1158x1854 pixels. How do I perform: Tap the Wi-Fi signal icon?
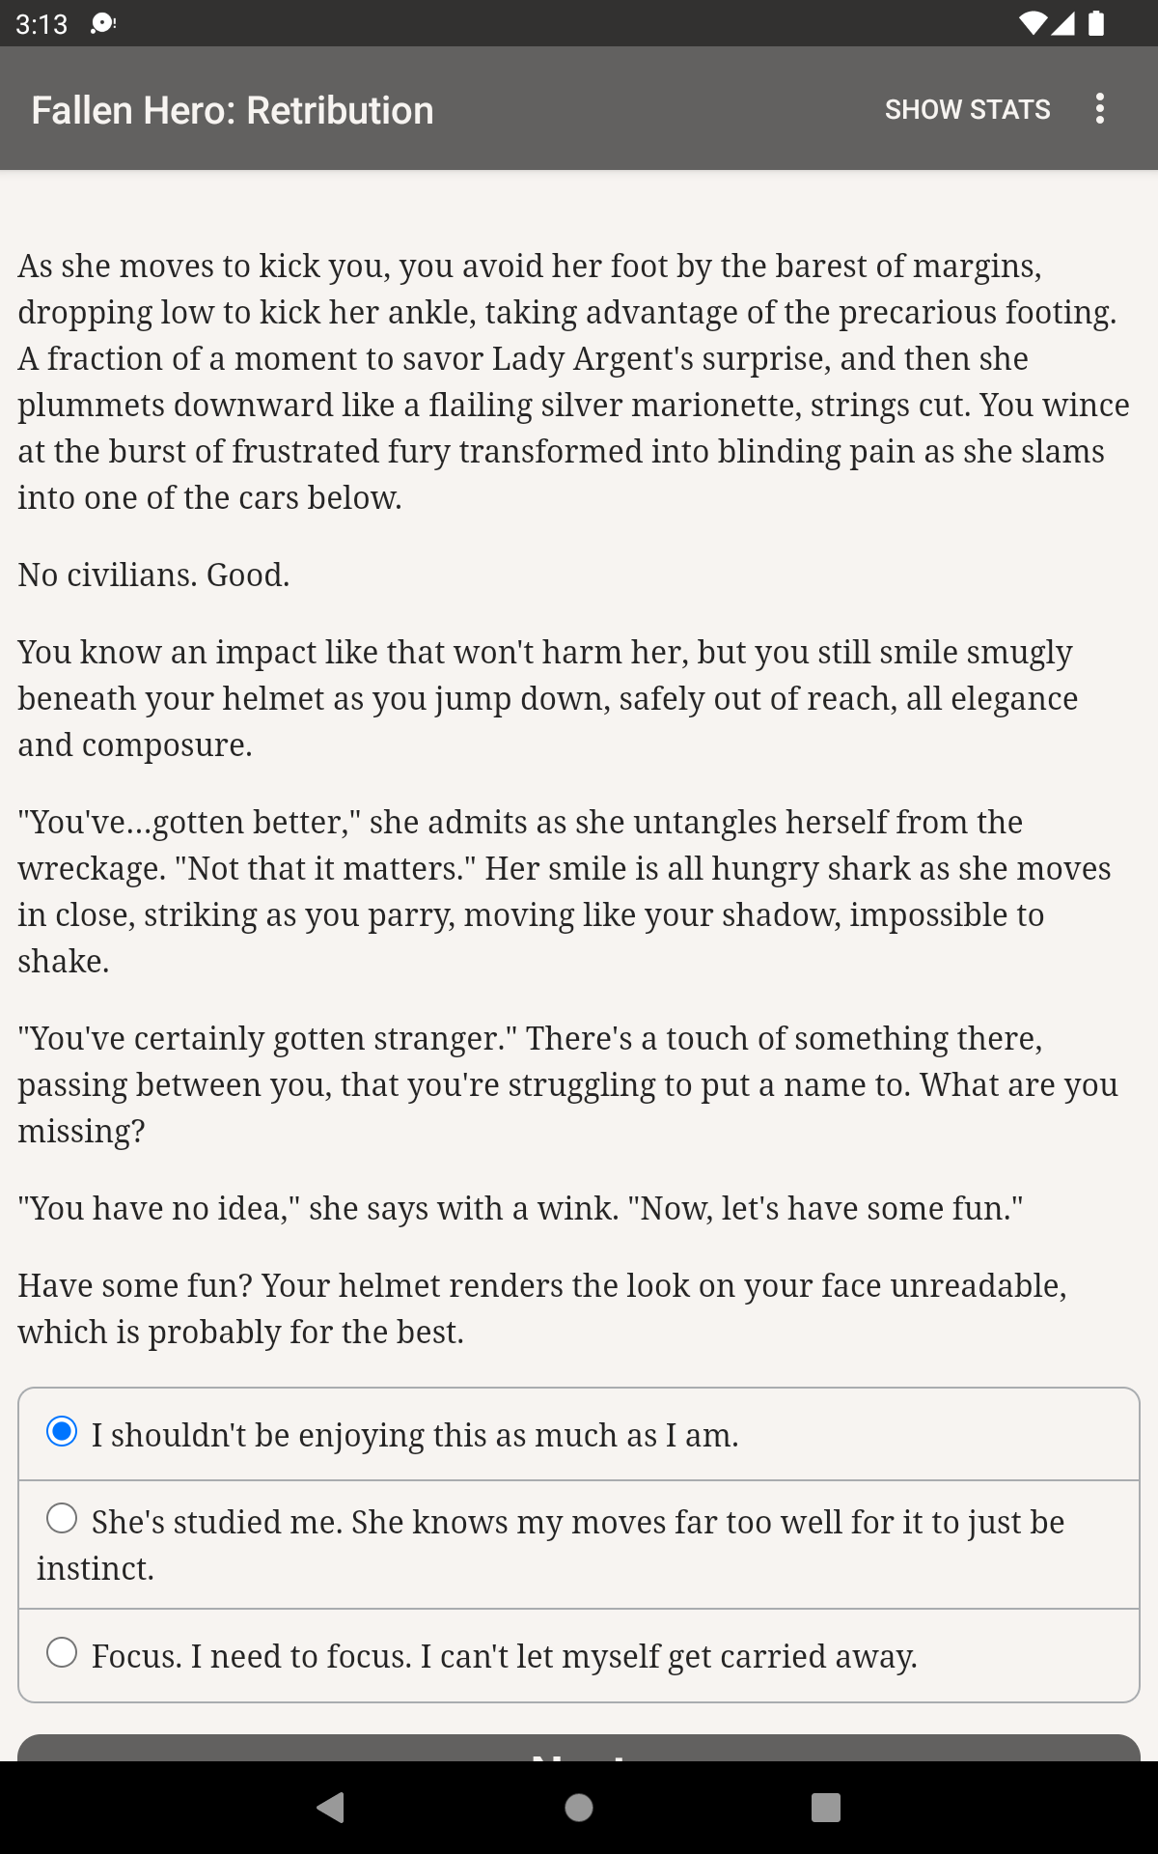pos(1032,23)
